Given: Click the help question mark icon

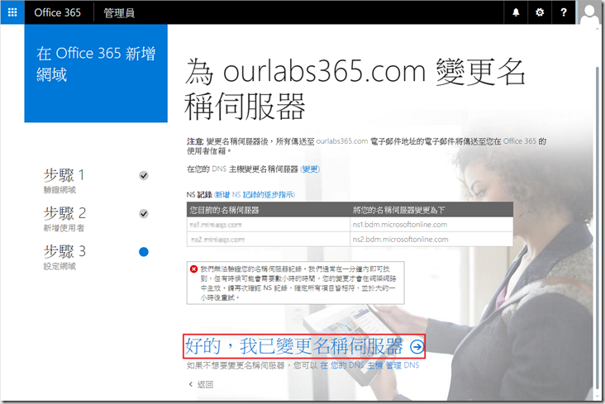Looking at the screenshot, I should click(564, 12).
